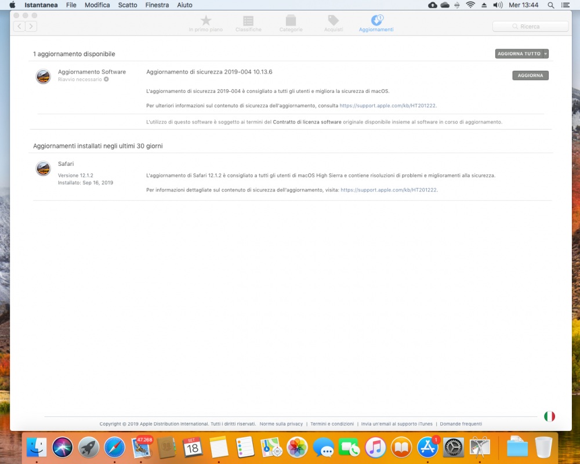The height and width of the screenshot is (464, 580).
Task: Open iBooks from the Dock
Action: point(401,447)
